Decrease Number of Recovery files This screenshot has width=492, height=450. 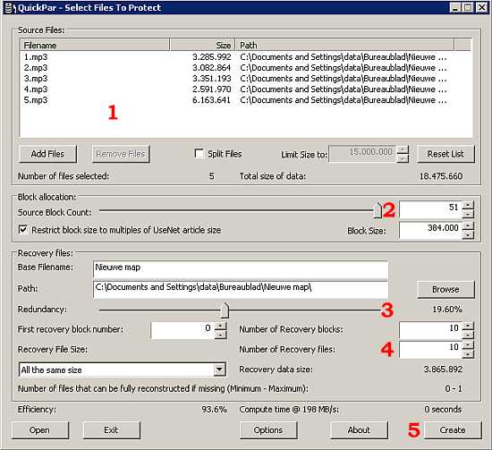click(x=468, y=354)
